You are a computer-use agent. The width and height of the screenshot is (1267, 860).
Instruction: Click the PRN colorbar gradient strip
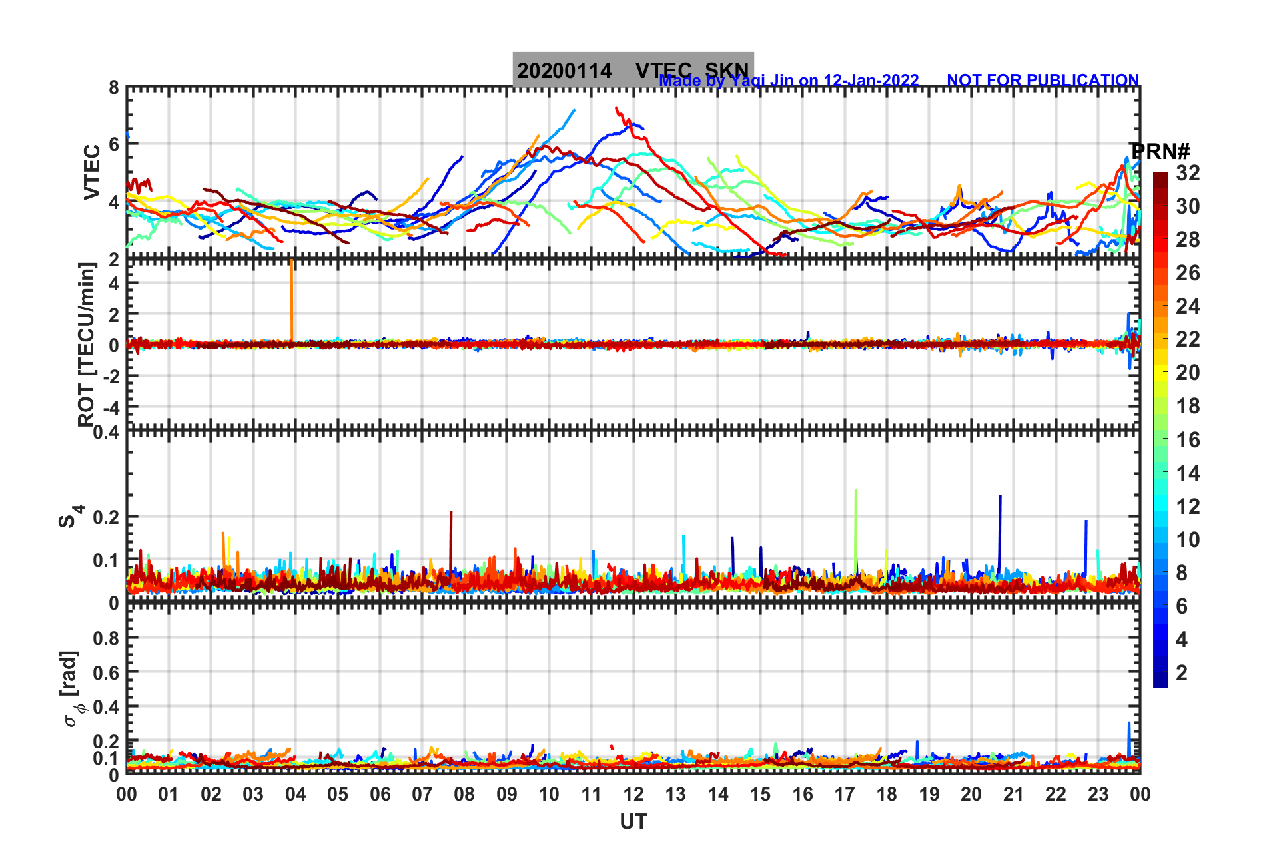click(x=1160, y=430)
